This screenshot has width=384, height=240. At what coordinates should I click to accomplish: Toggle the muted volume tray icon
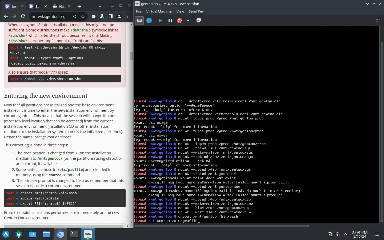click(338, 234)
